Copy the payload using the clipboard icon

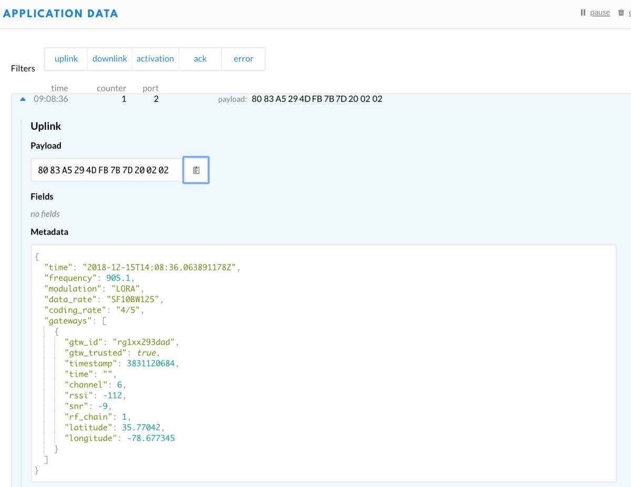click(x=196, y=170)
